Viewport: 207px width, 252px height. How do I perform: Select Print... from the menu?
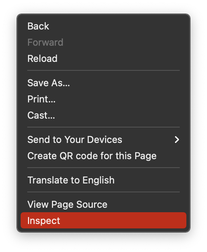(103, 99)
